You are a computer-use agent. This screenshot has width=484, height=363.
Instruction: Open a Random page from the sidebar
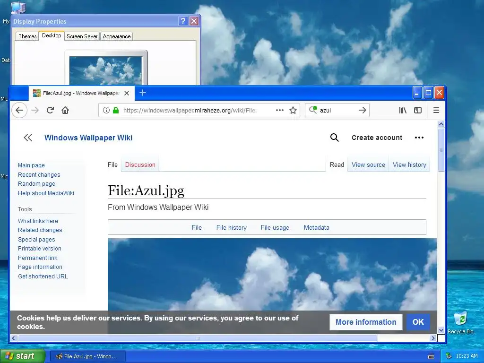click(36, 184)
